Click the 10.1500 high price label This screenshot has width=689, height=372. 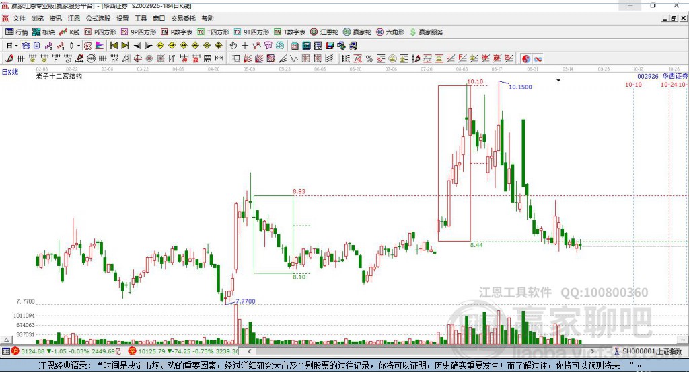pyautogui.click(x=520, y=87)
